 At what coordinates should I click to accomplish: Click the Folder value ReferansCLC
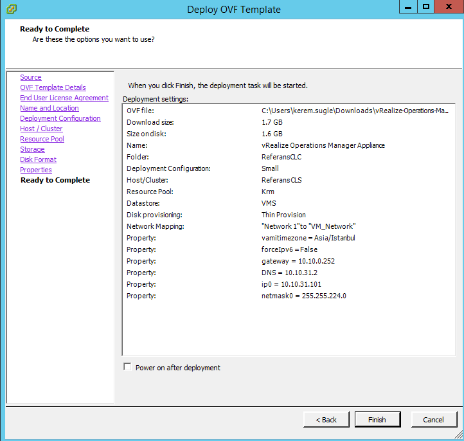click(281, 157)
